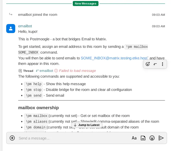Select the '!pm stop' command text

33,90
